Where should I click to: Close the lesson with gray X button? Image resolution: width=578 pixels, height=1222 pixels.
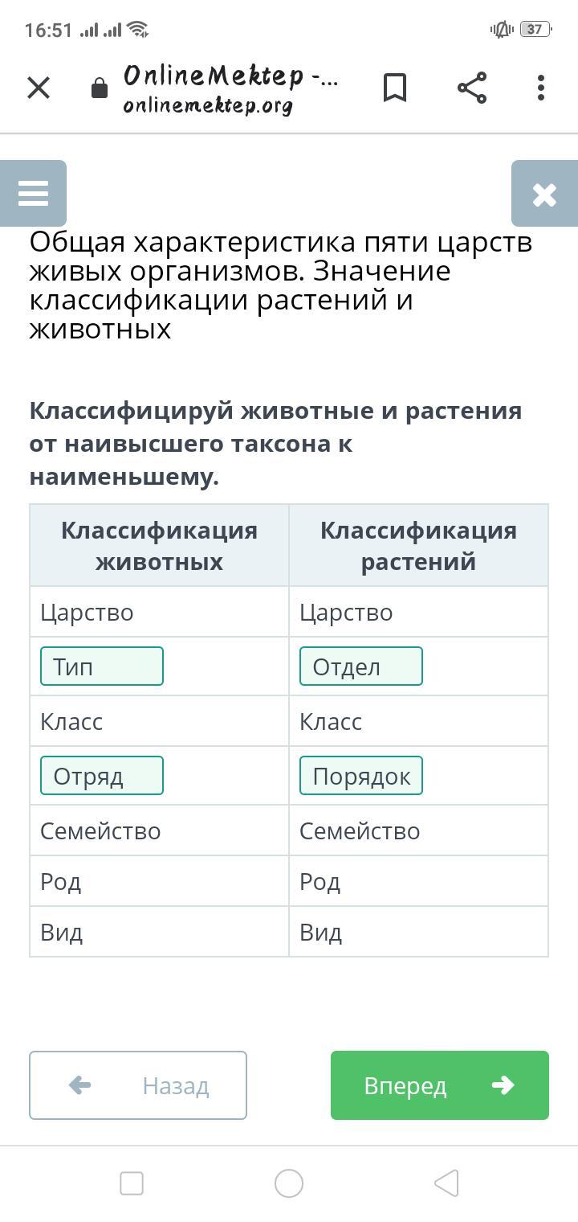coord(544,194)
